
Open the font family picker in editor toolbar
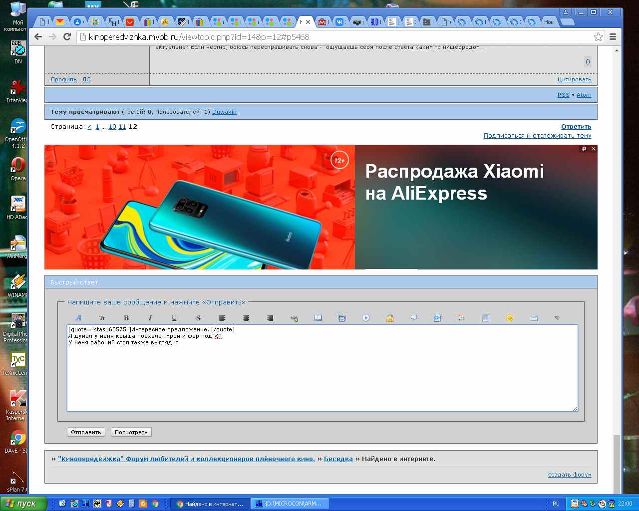point(78,318)
